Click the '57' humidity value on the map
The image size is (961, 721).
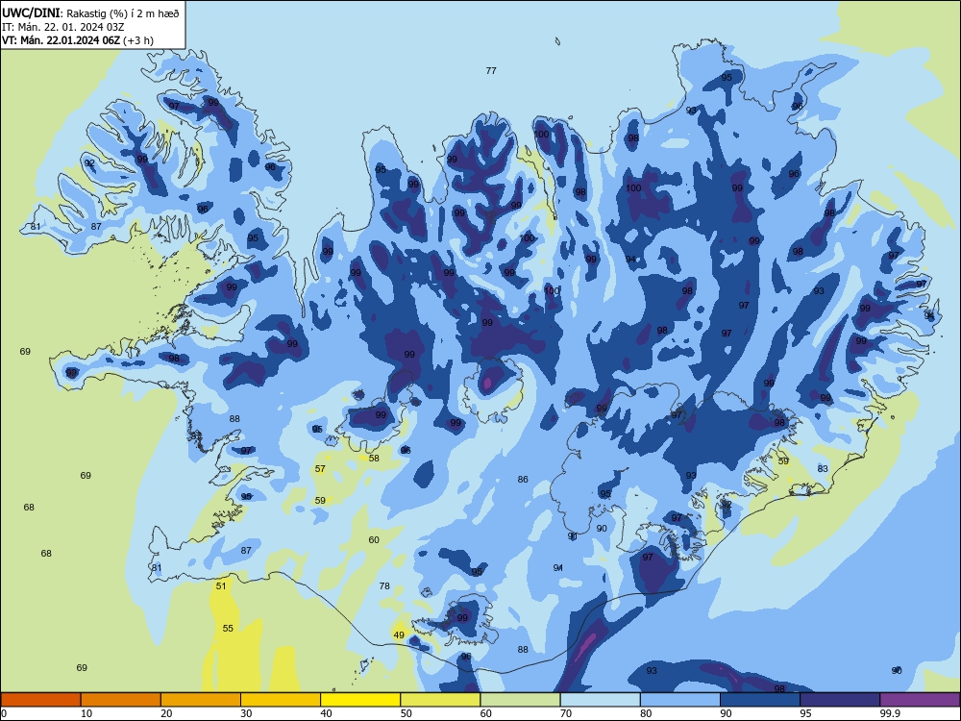click(320, 468)
